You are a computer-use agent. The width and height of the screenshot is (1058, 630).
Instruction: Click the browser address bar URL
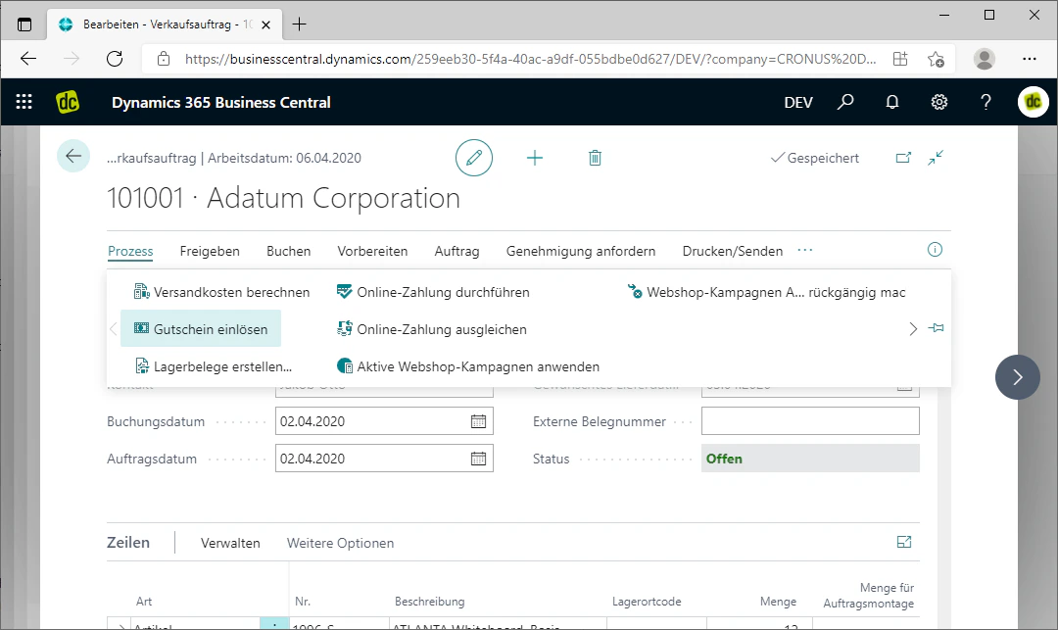coord(530,59)
